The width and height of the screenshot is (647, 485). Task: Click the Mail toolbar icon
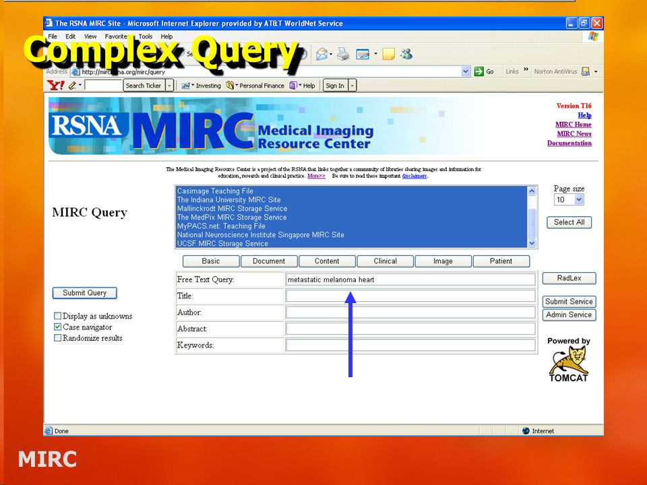coord(322,54)
